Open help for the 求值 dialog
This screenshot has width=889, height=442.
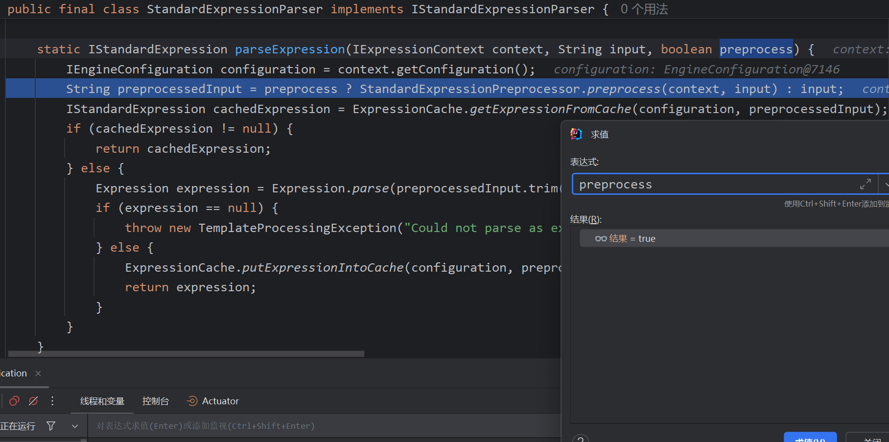(580, 438)
